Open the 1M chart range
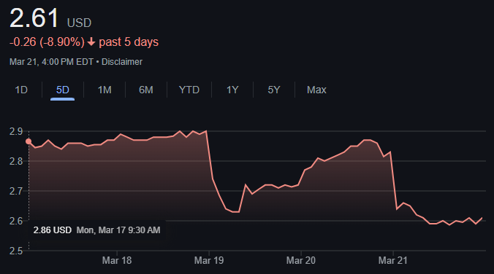494x274 pixels. 104,90
